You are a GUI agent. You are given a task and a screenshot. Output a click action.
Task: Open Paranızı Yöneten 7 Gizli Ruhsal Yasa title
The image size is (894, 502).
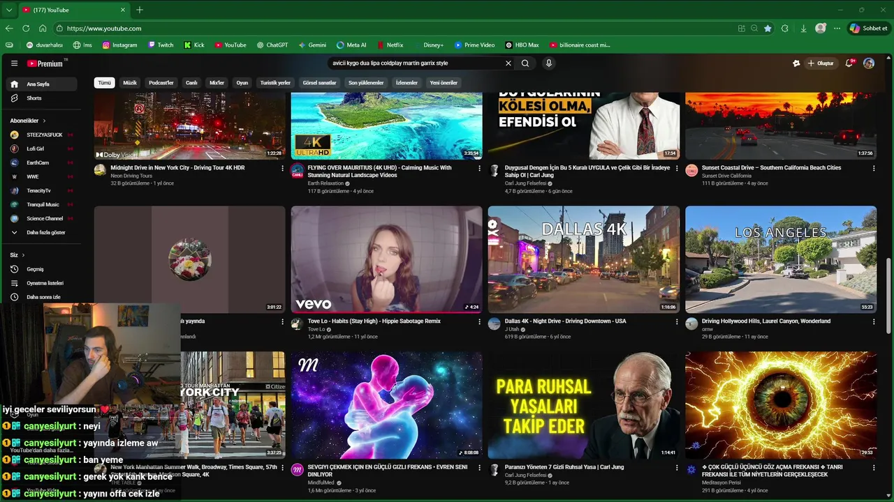[564, 467]
